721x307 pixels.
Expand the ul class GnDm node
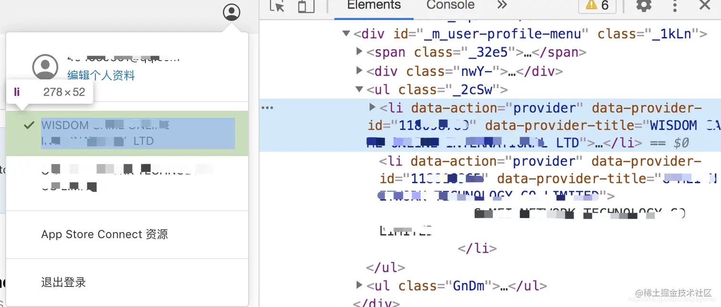pyautogui.click(x=360, y=285)
